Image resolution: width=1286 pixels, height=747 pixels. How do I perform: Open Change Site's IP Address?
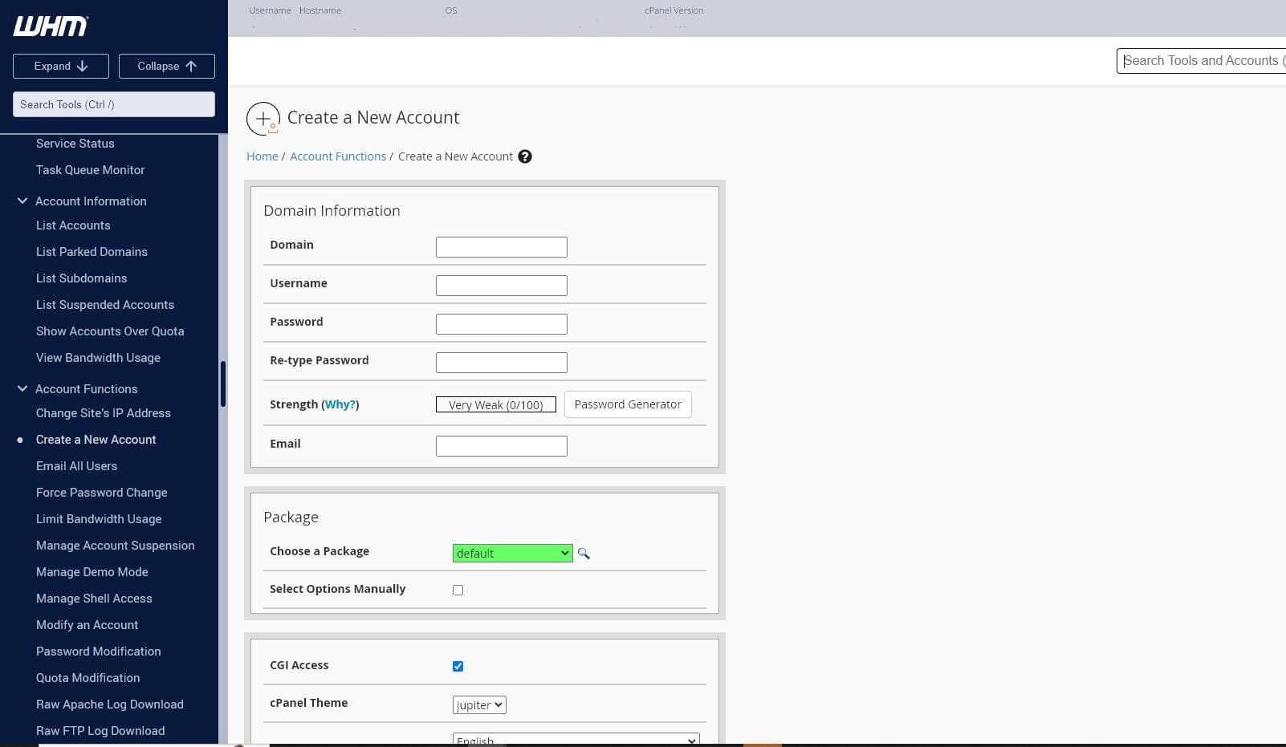click(104, 413)
